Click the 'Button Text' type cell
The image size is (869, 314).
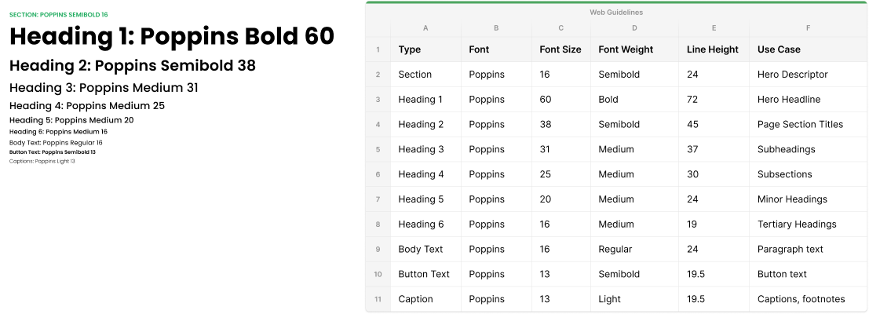pyautogui.click(x=424, y=275)
